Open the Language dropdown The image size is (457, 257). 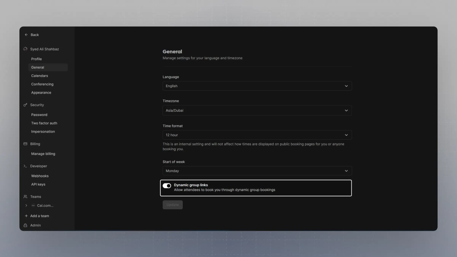(x=257, y=86)
